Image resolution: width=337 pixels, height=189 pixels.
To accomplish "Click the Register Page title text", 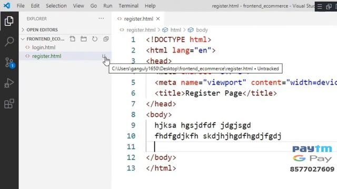I will click(214, 93).
